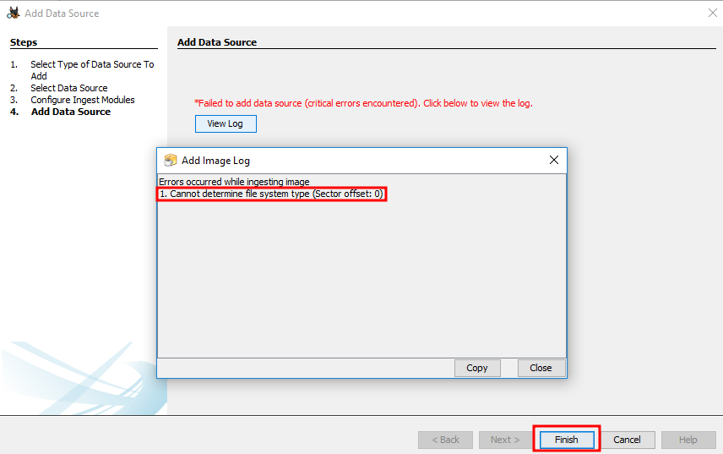Click the Close button in log dialog
Image resolution: width=723 pixels, height=454 pixels.
coord(541,368)
